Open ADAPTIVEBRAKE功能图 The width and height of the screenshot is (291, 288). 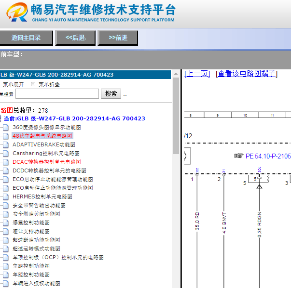(44, 144)
